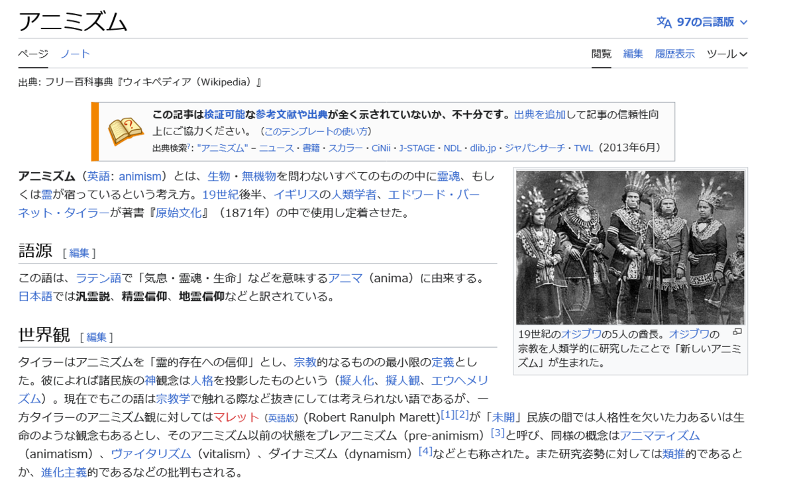Open the 97の言語版 language dropdown
Image resolution: width=795 pixels, height=486 pixels.
coord(702,22)
